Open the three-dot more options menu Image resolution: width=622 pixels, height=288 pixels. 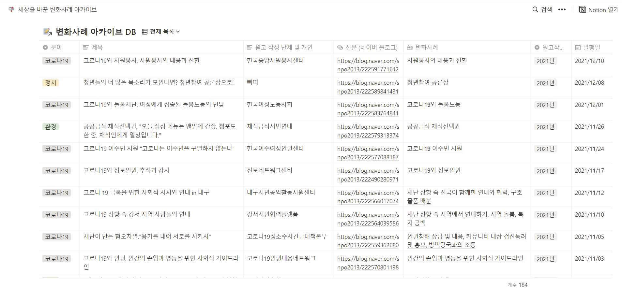pyautogui.click(x=562, y=9)
